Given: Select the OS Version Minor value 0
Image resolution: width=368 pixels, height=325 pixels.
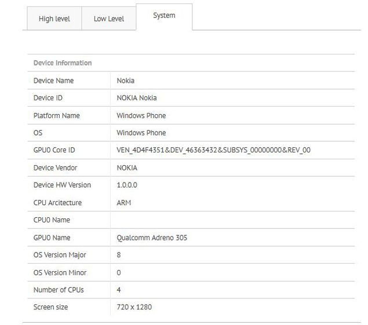Looking at the screenshot, I should [x=119, y=273].
